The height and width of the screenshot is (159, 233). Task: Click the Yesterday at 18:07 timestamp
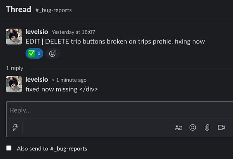(73, 32)
